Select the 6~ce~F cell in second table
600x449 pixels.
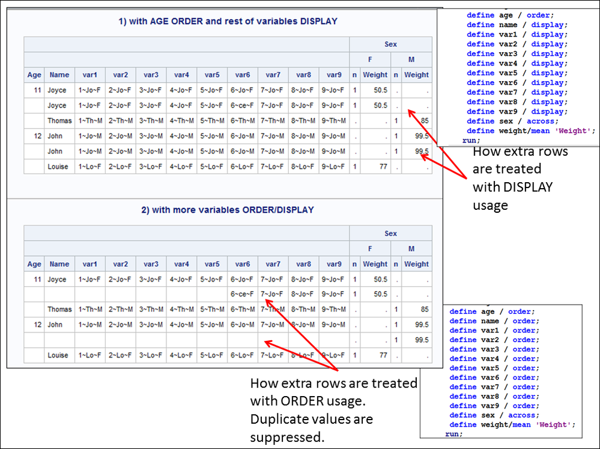click(243, 295)
